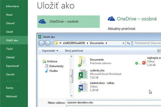Go forward with the dialog Forward arrow
161x107 pixels.
click(x=48, y=43)
